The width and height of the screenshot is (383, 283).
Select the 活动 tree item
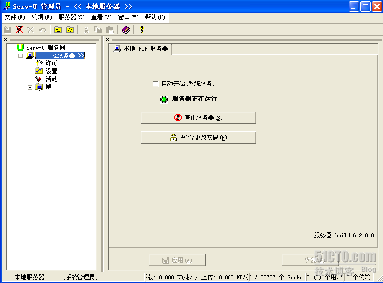tap(51, 79)
